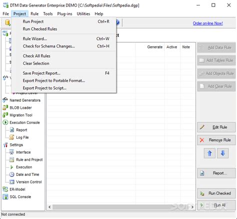Image resolution: width=237 pixels, height=219 pixels.
Task: Click the Report tree icon
Action: point(12,130)
